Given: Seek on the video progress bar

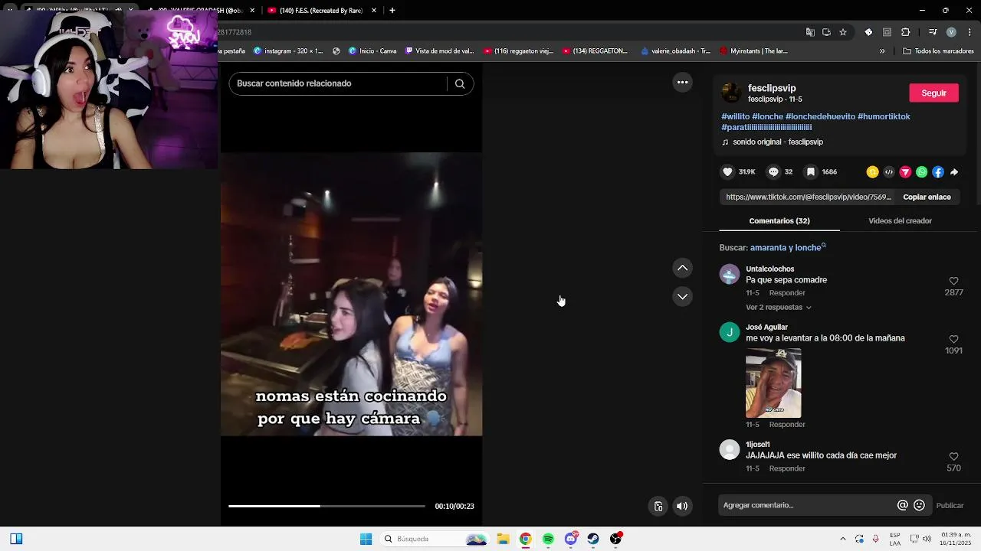Looking at the screenshot, I should [x=326, y=506].
